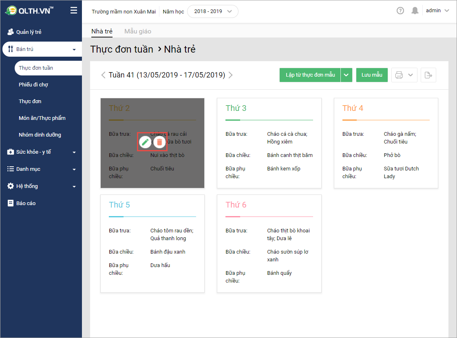Image resolution: width=457 pixels, height=338 pixels.
Task: Click the Danh mục list icon
Action: (x=11, y=169)
